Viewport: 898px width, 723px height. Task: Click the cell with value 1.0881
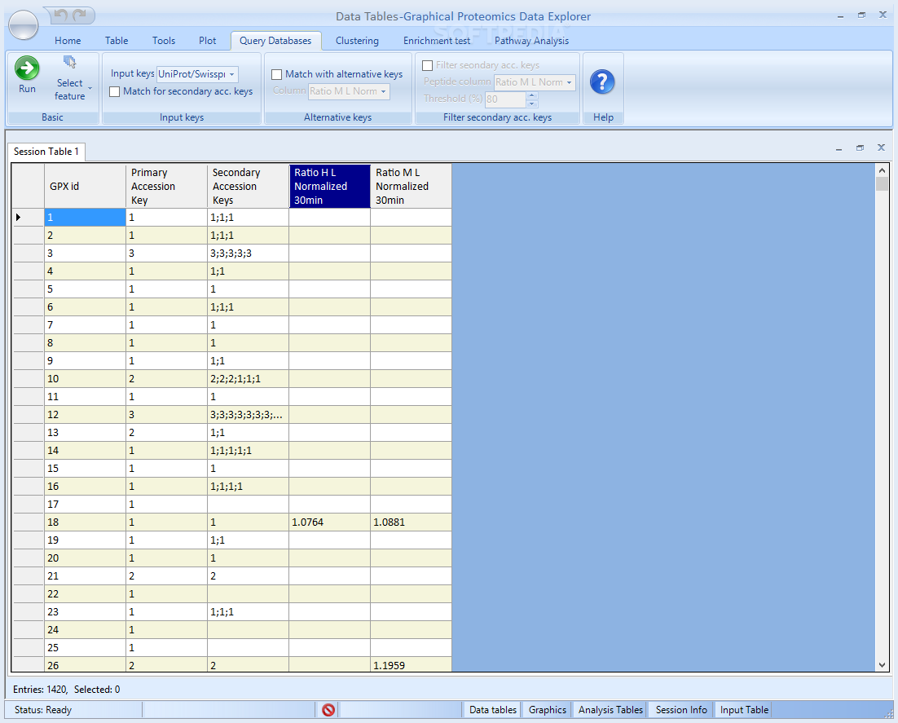tap(412, 522)
